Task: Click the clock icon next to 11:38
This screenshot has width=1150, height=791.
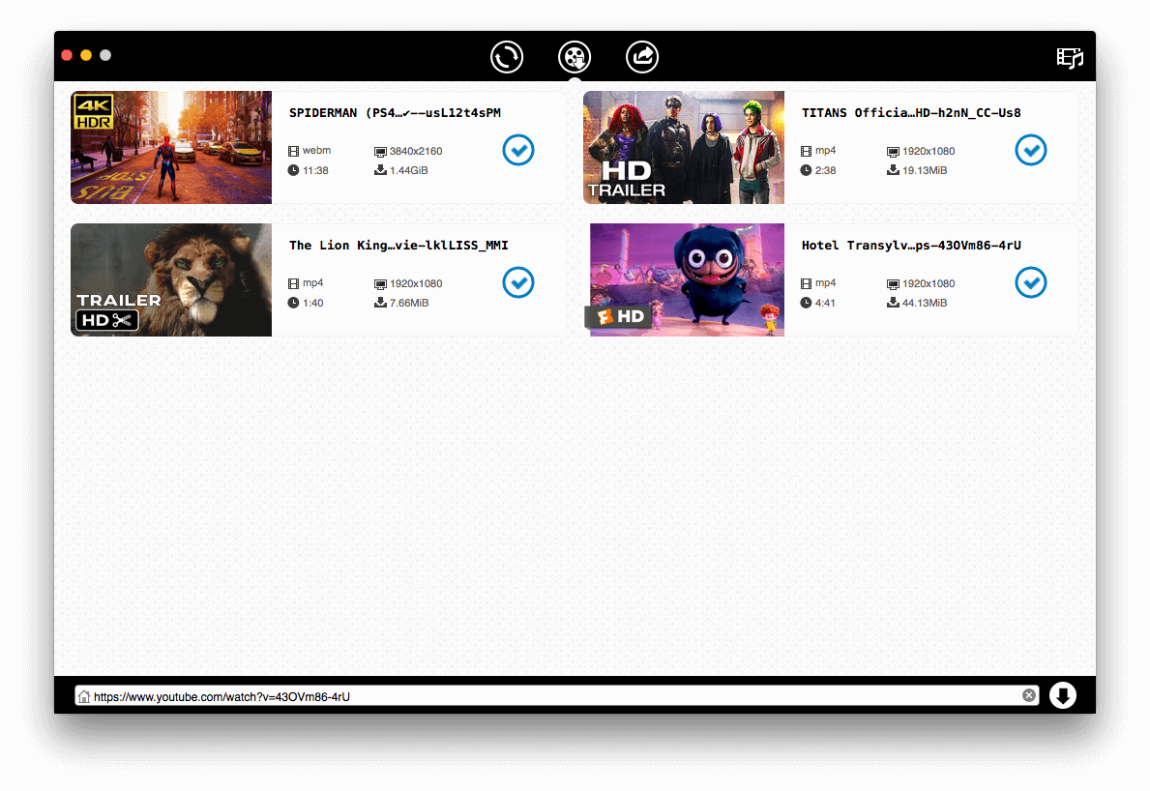Action: tap(293, 170)
